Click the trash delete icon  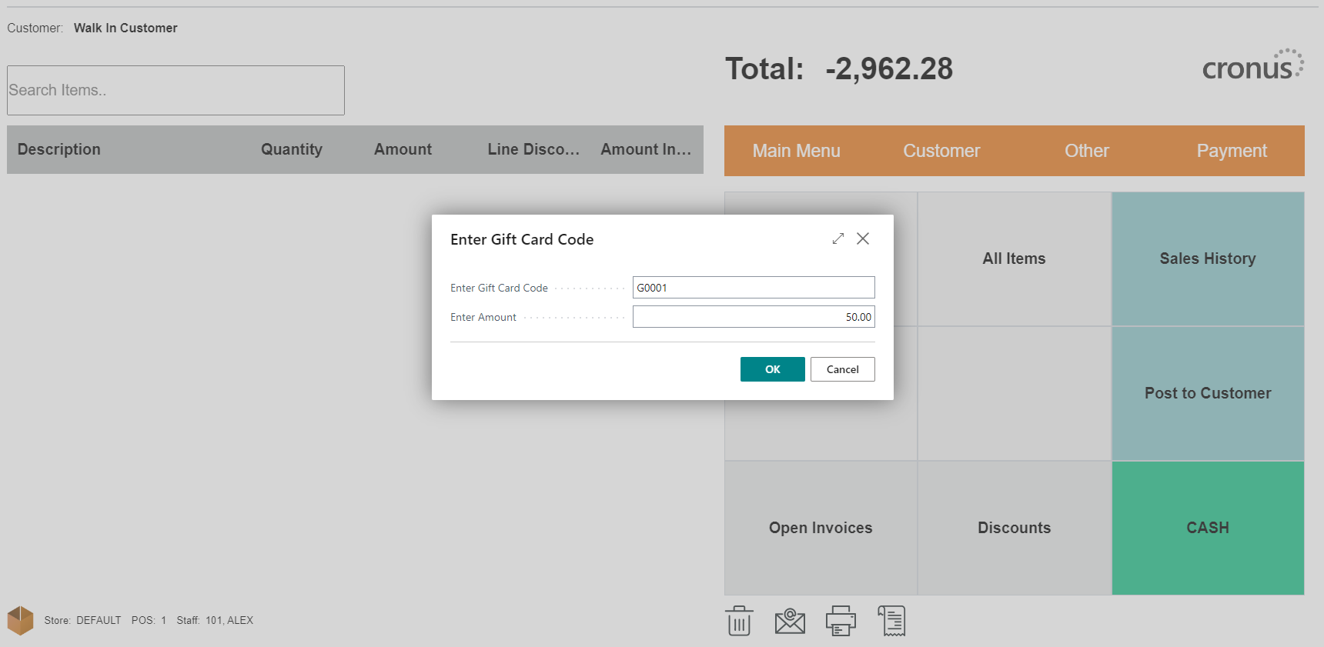[x=739, y=621]
